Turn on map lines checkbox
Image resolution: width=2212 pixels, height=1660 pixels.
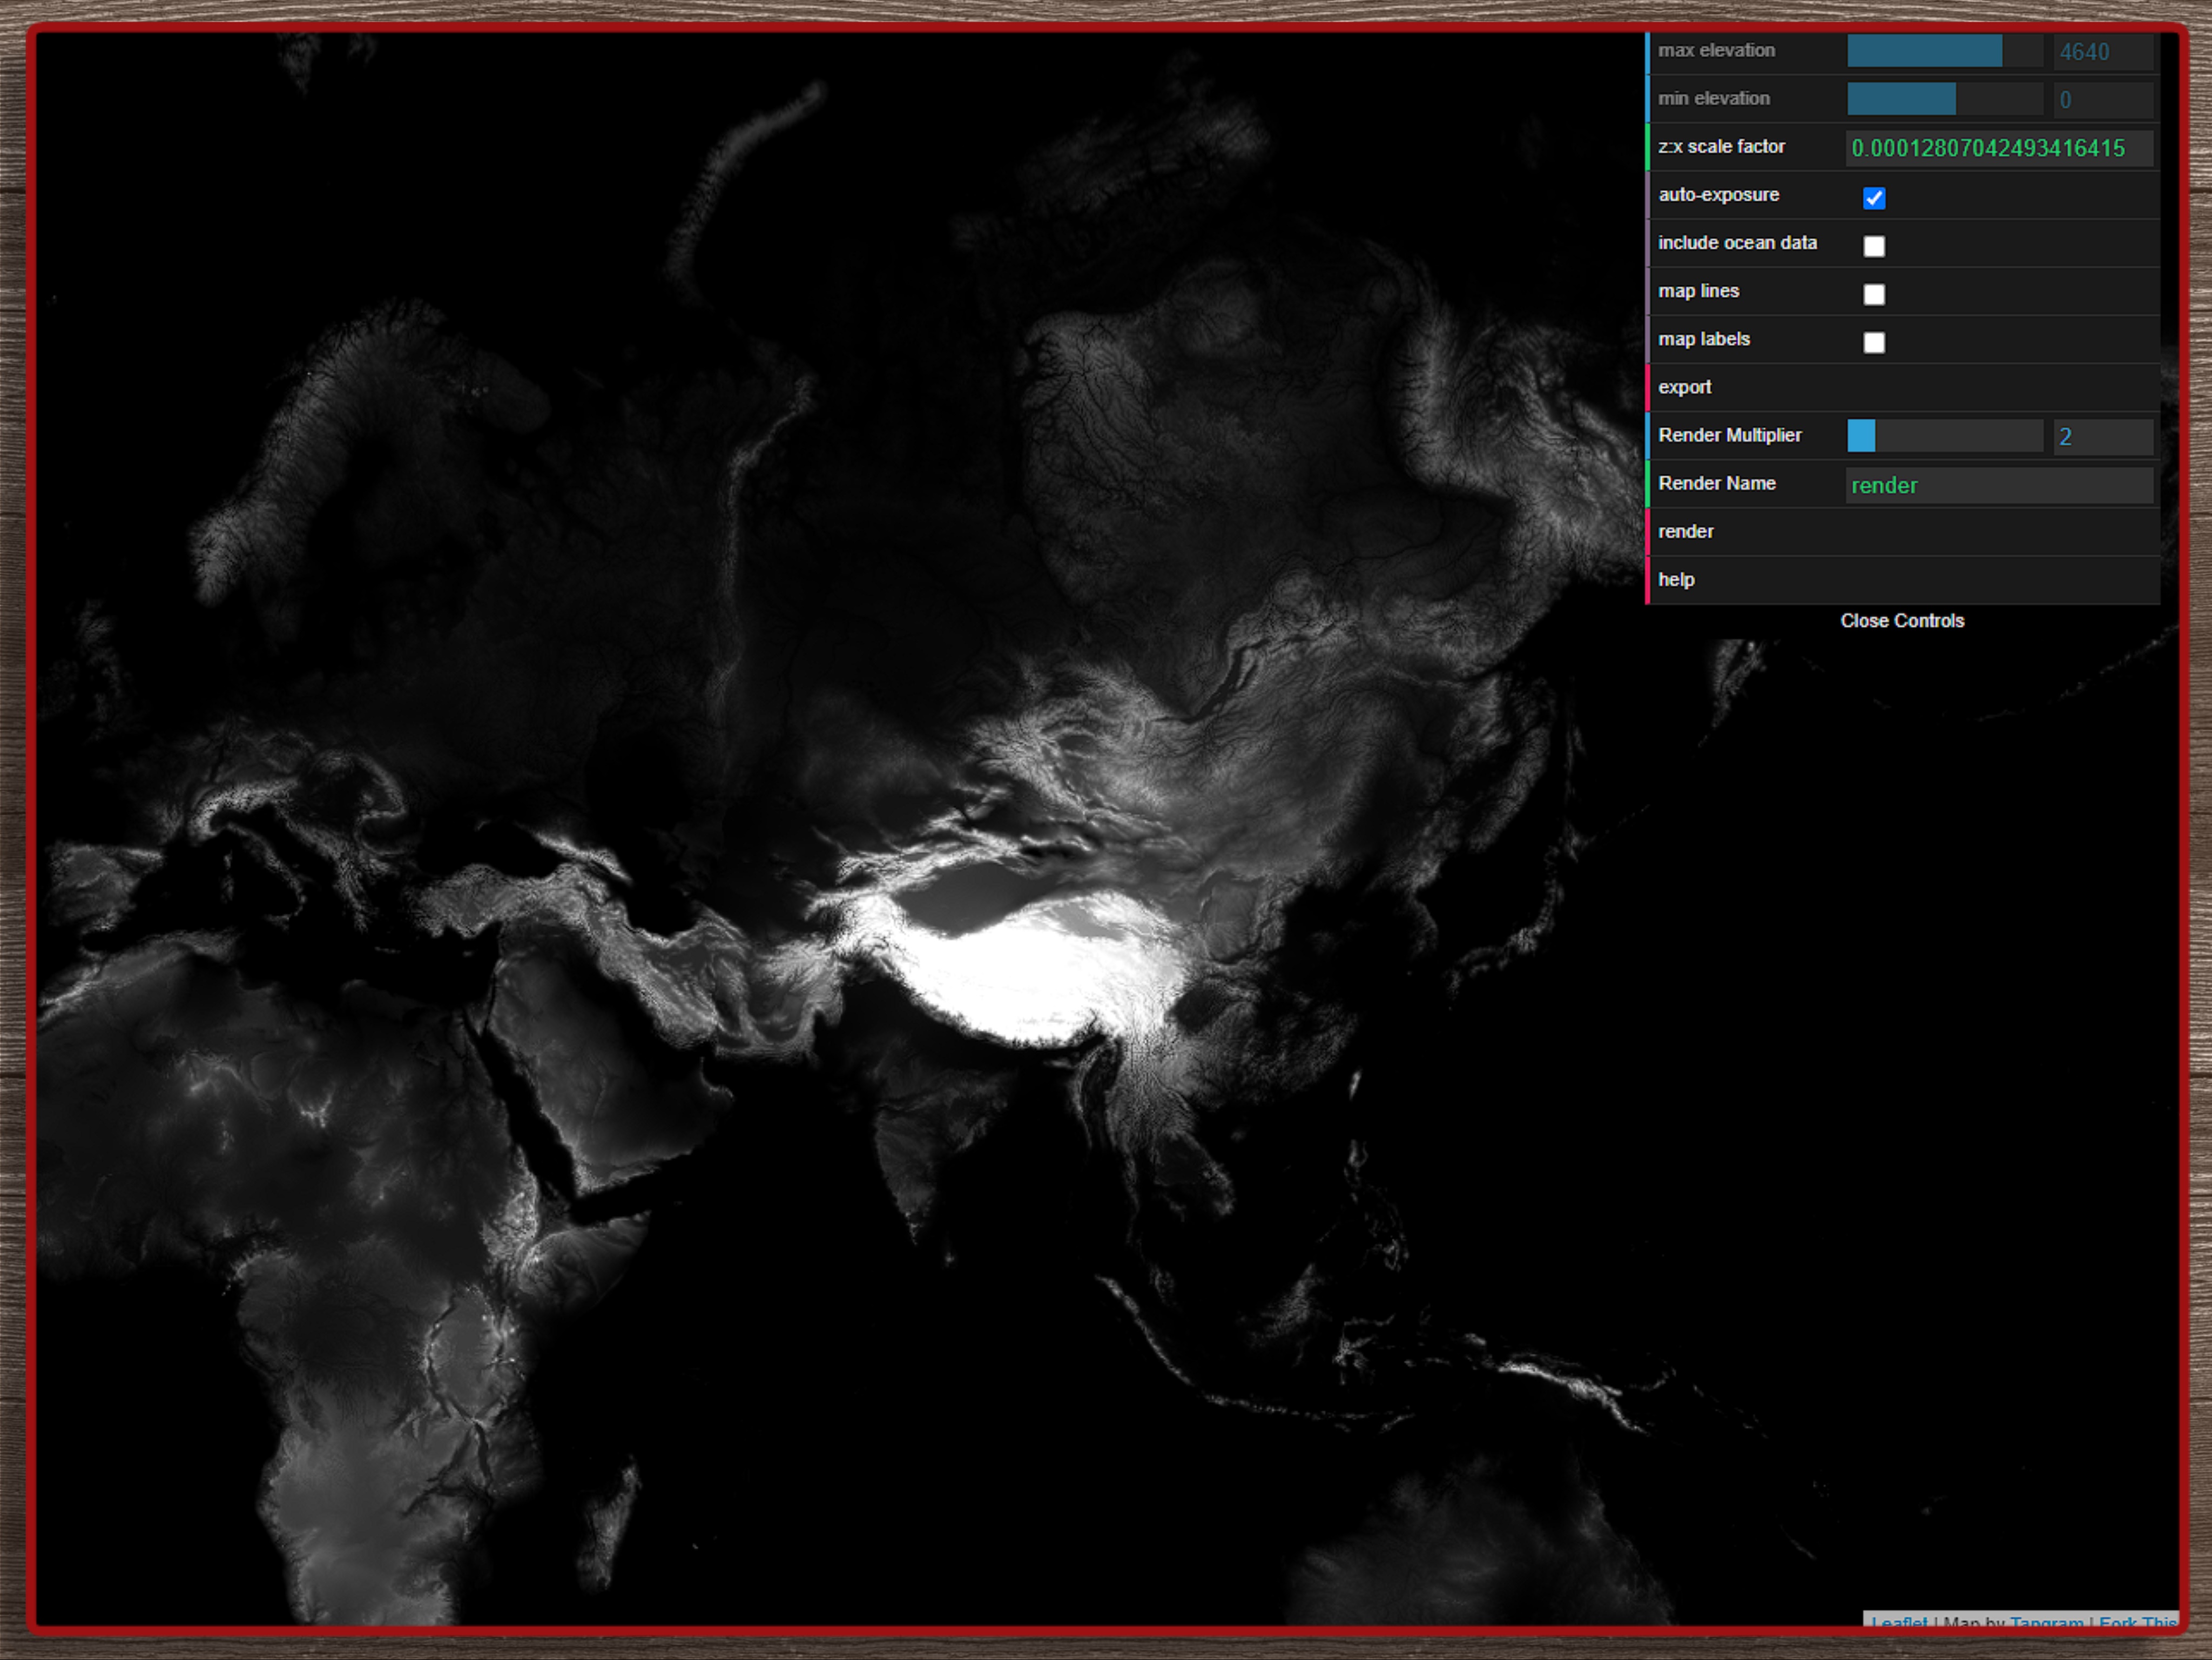[1873, 294]
